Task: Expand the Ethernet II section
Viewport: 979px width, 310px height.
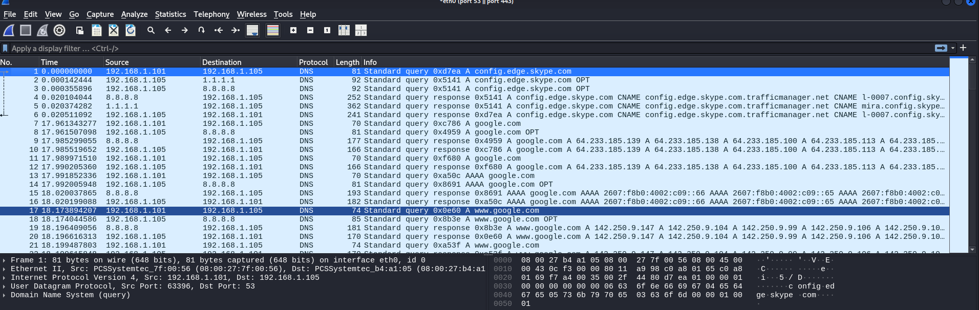Action: pyautogui.click(x=4, y=269)
